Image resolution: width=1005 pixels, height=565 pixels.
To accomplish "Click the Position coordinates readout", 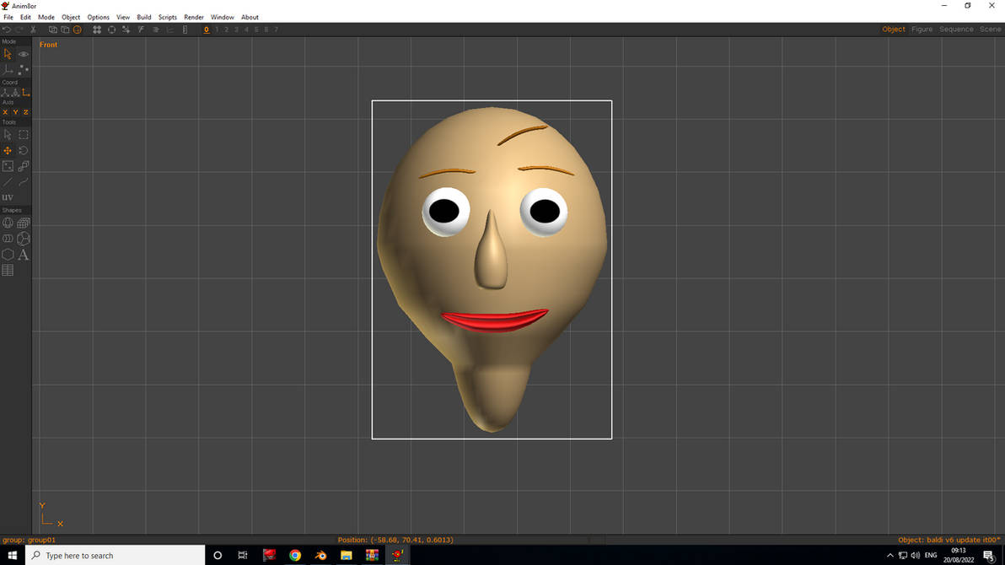I will click(x=395, y=540).
